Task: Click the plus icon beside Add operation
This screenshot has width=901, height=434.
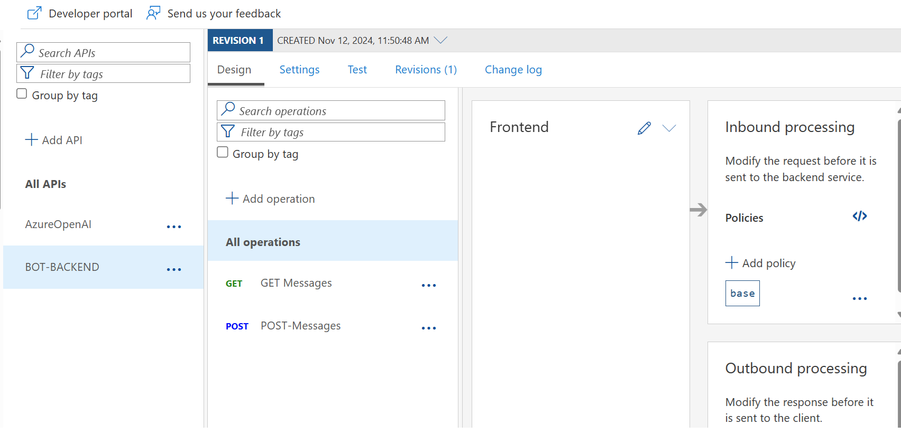Action: (x=232, y=198)
